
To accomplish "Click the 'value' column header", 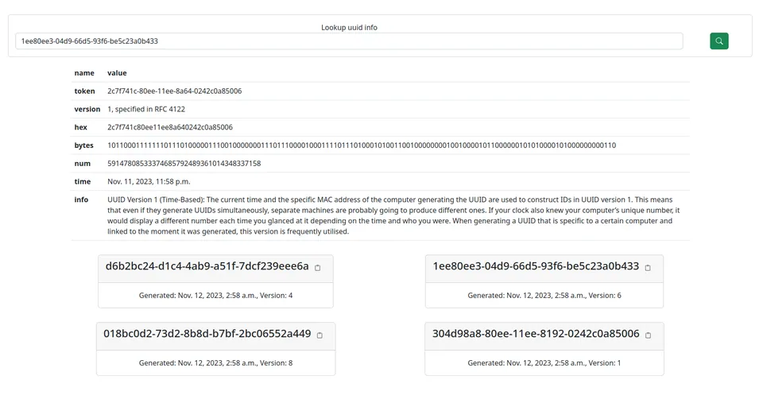I will (117, 73).
